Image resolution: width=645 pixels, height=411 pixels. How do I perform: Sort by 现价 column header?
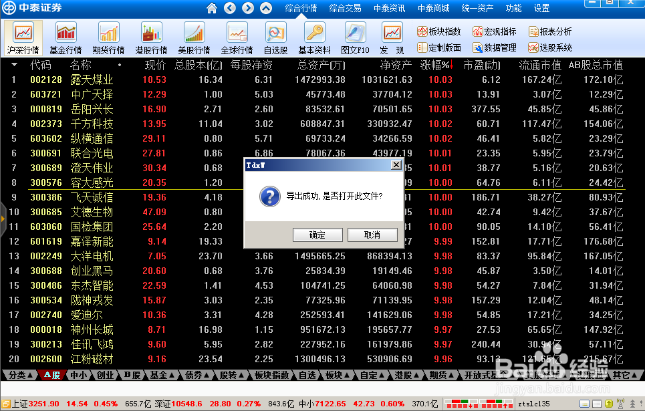155,65
